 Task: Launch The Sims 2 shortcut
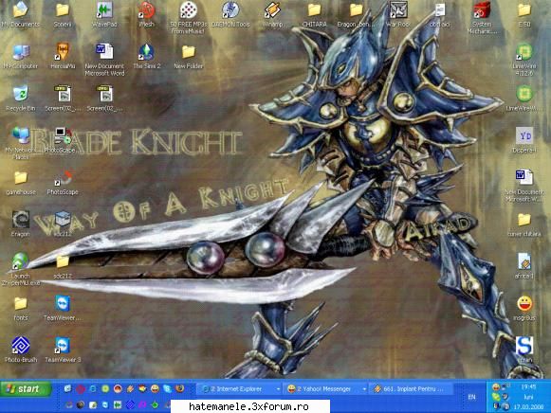coord(147,56)
